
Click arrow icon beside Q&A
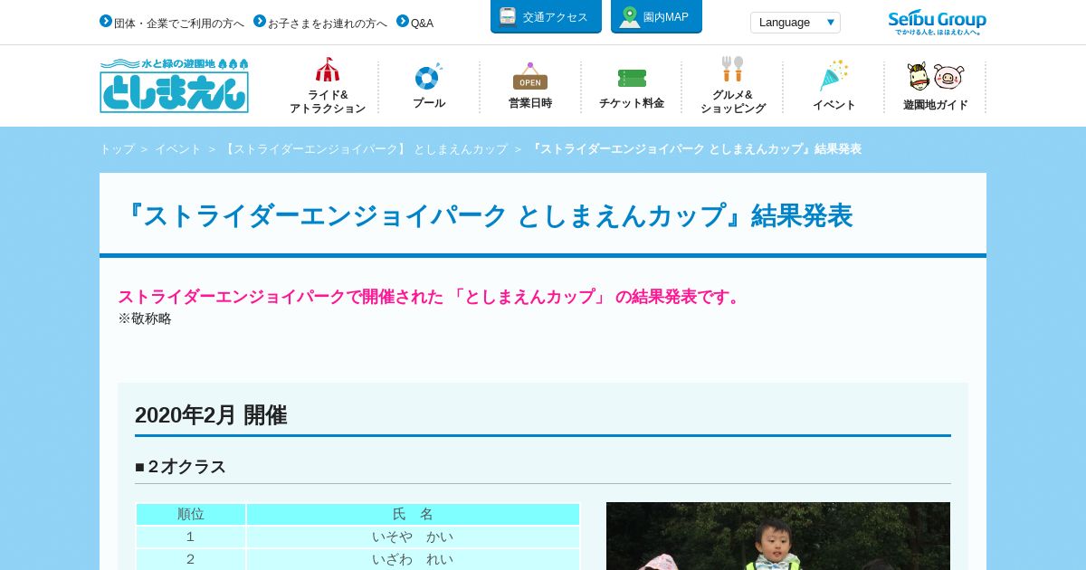pos(403,21)
